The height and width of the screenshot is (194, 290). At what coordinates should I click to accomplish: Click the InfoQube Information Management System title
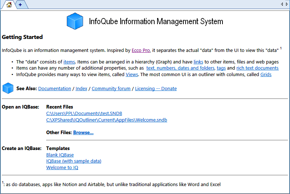click(x=156, y=21)
